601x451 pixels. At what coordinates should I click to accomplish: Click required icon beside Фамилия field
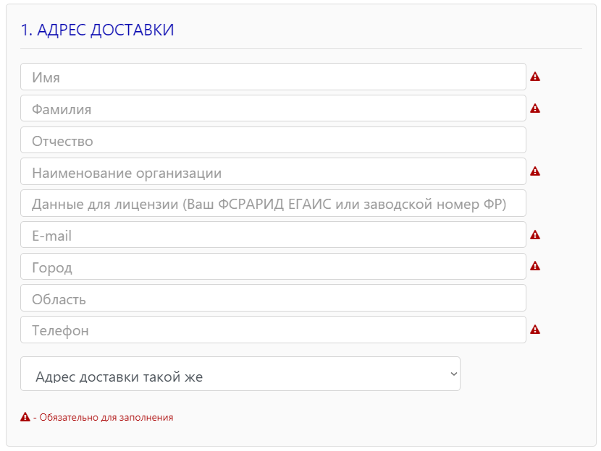coord(535,108)
